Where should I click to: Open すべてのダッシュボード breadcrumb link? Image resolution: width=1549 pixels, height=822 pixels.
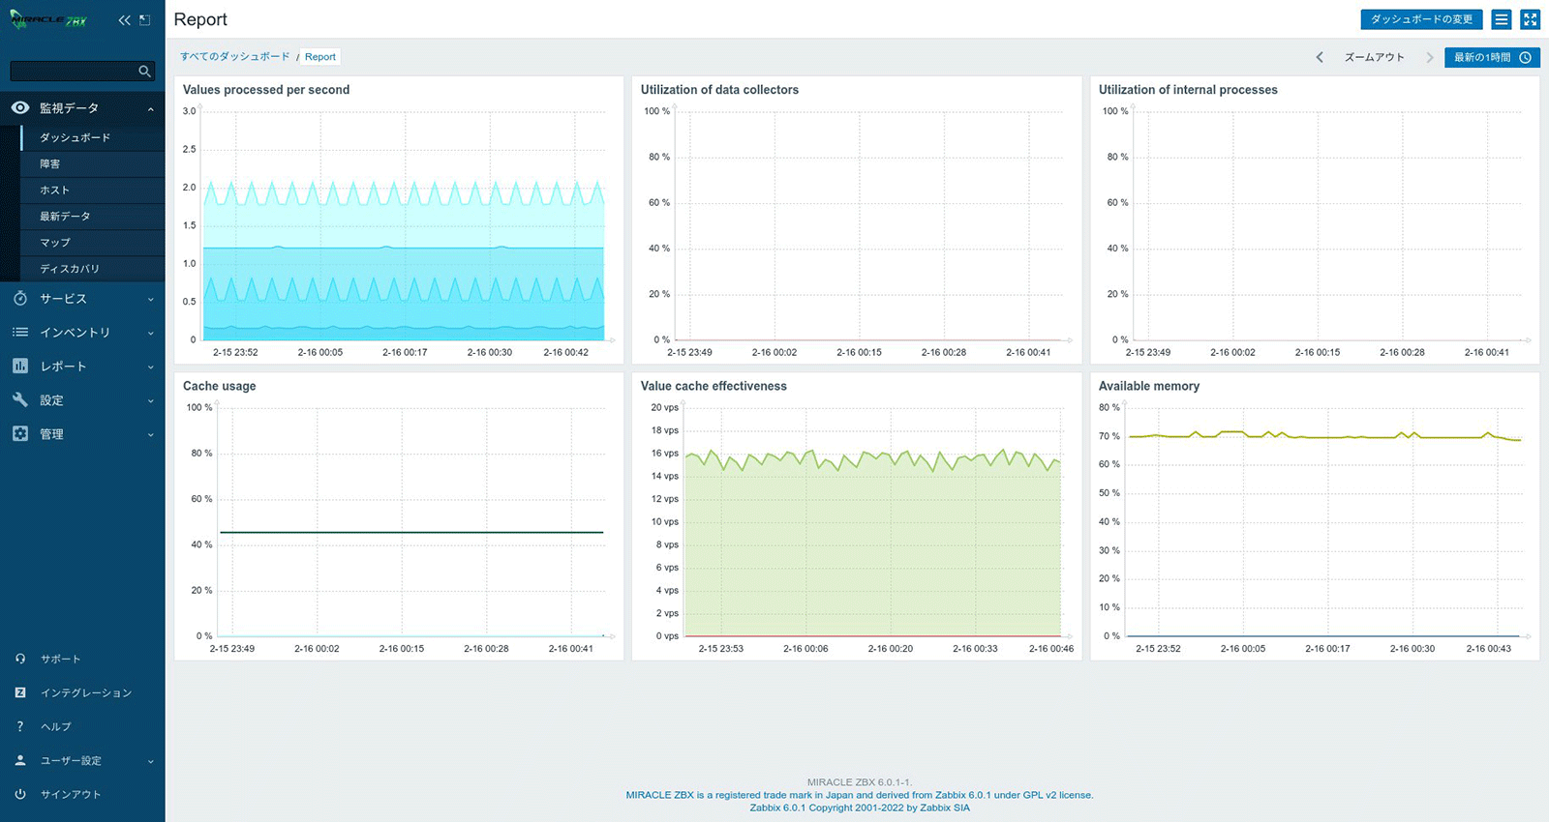235,57
